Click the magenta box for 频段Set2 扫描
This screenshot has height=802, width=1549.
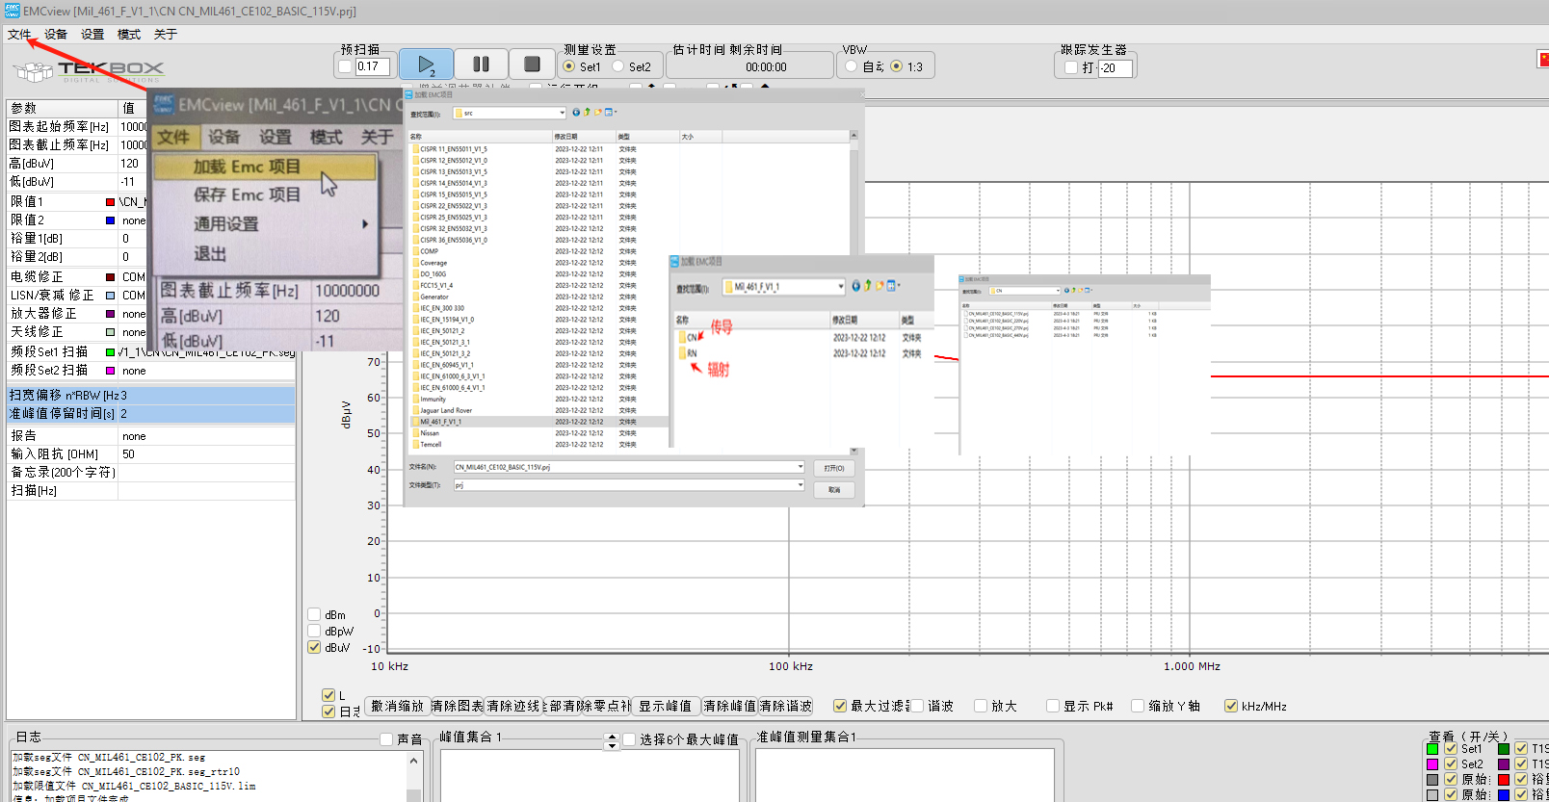point(110,371)
